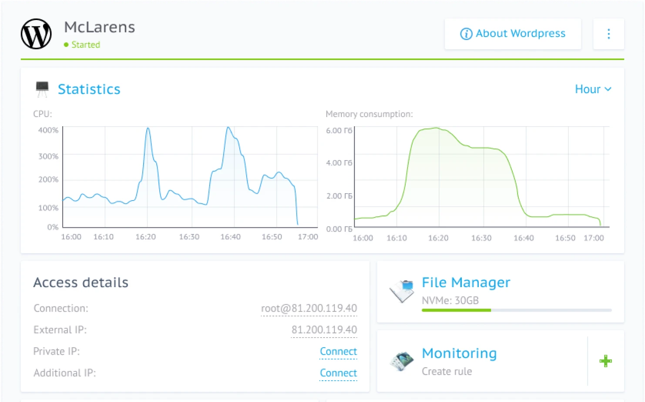Click Connect for Additional IP
This screenshot has width=645, height=402.
pos(339,373)
